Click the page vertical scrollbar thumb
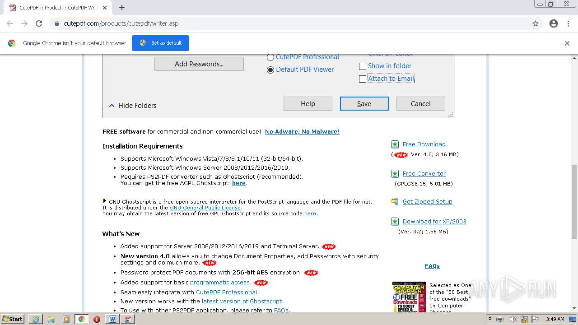Viewport: 578px width, 325px height. point(574,201)
